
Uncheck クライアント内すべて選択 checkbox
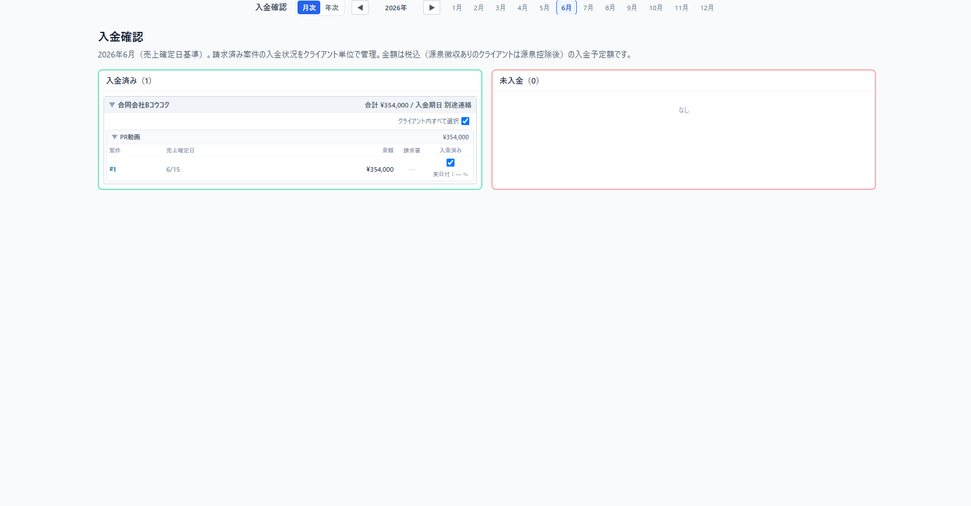465,121
